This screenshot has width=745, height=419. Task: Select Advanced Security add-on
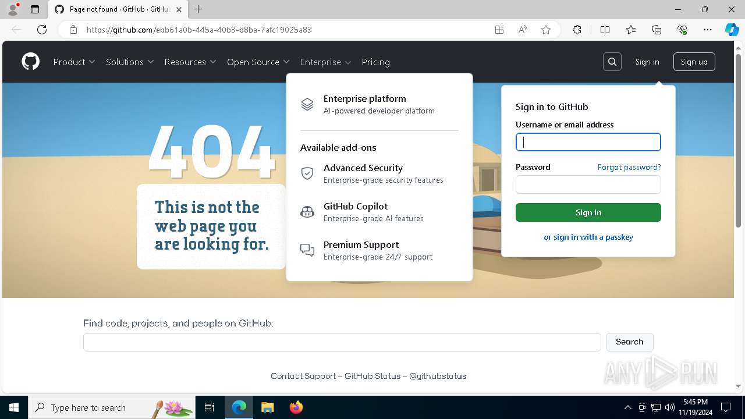pos(379,173)
